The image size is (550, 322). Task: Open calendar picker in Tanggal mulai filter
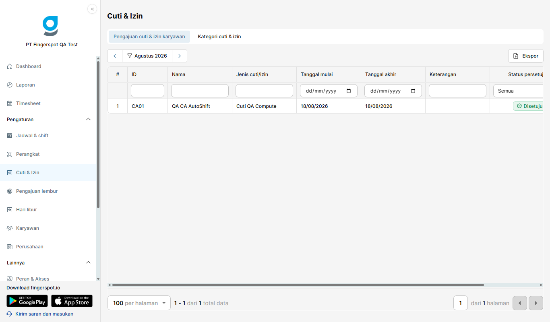click(x=349, y=91)
